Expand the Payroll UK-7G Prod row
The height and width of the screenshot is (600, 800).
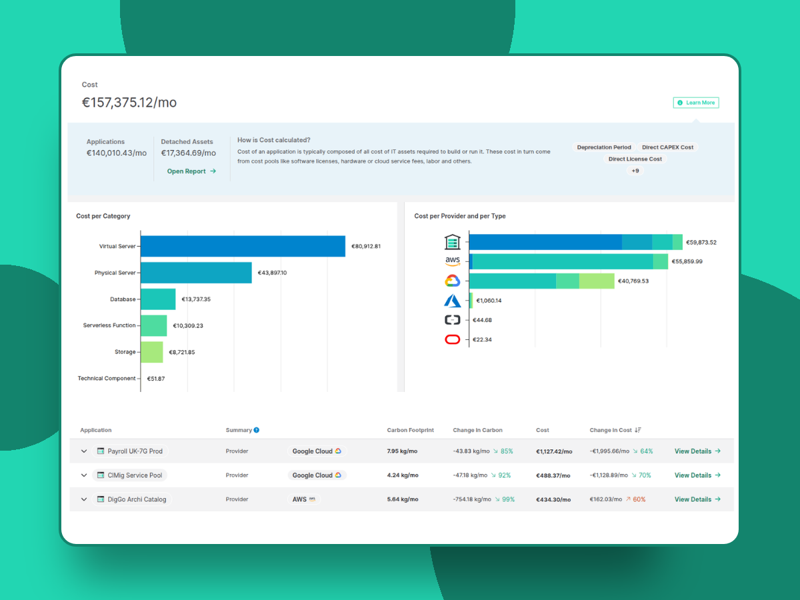coord(84,451)
